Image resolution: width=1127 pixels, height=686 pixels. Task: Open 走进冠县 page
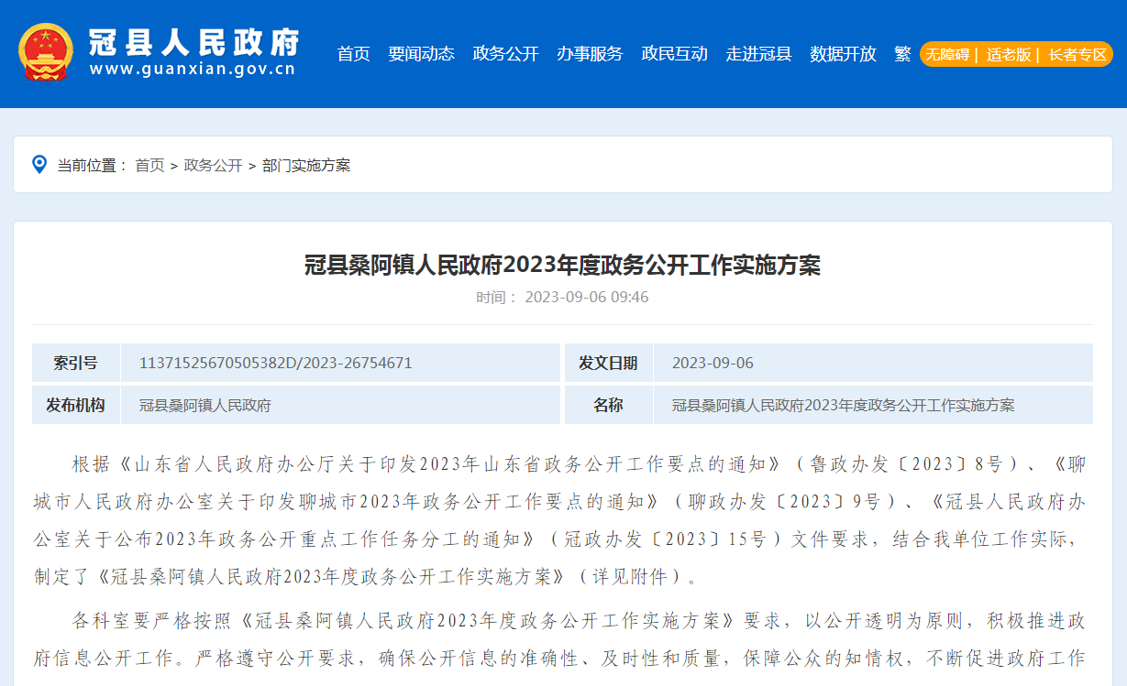(x=758, y=54)
